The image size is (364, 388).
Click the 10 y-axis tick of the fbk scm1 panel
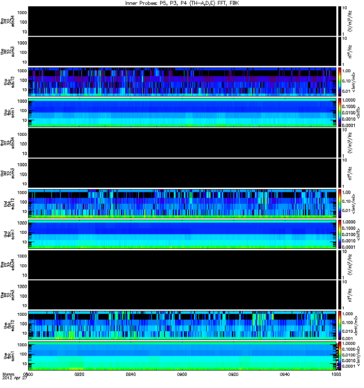pyautogui.click(x=25, y=364)
